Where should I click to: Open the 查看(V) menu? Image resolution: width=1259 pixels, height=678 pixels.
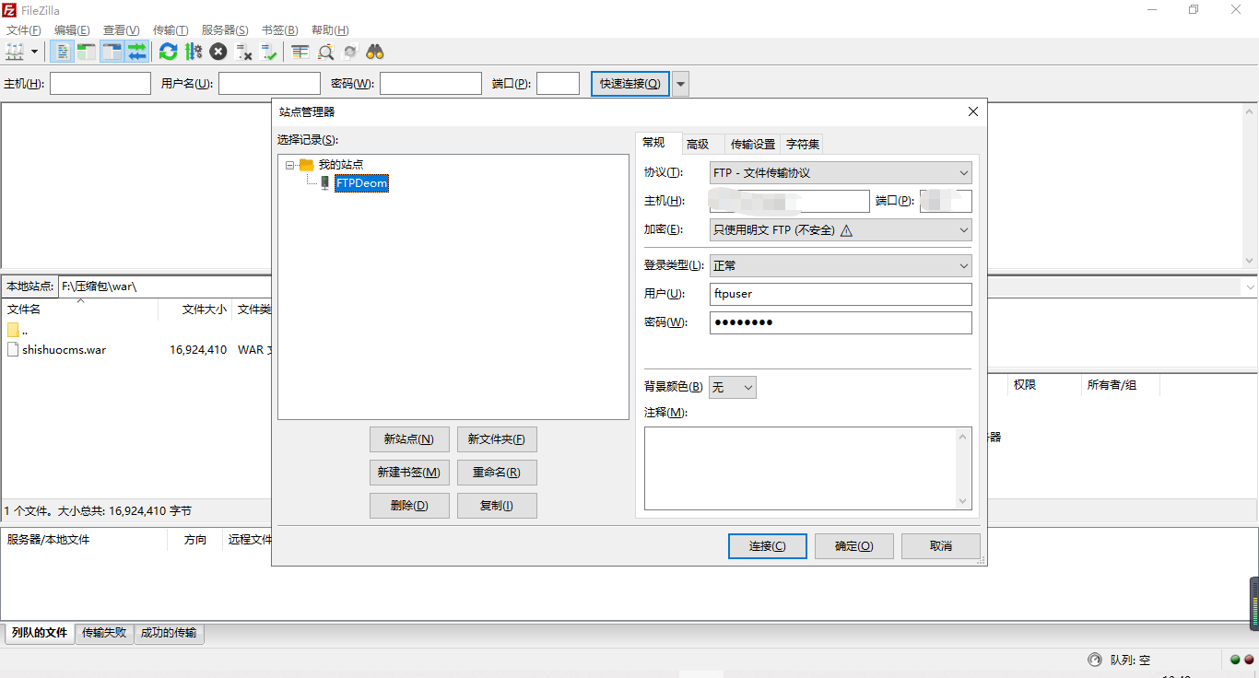click(122, 30)
